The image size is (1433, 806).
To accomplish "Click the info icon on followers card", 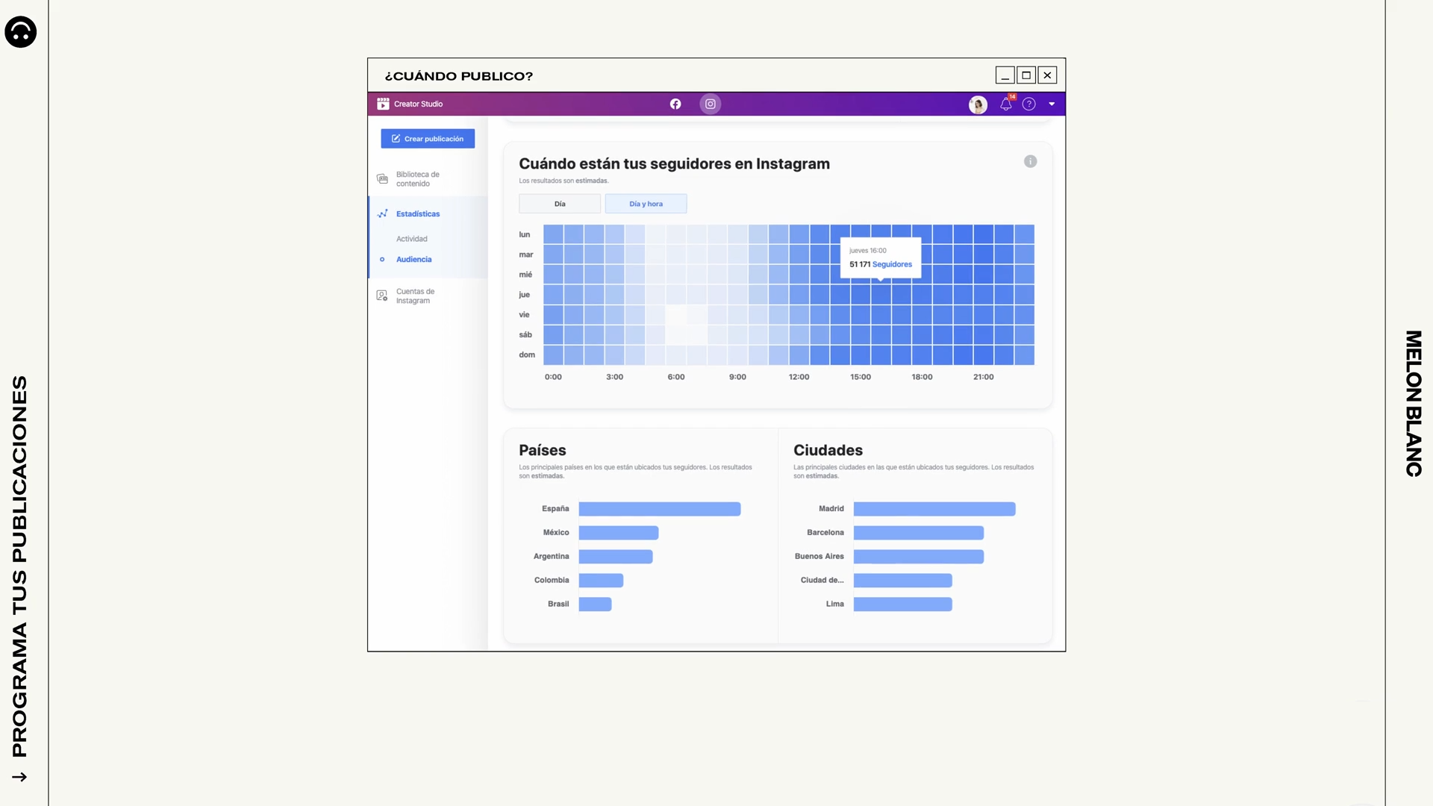I will click(x=1031, y=161).
